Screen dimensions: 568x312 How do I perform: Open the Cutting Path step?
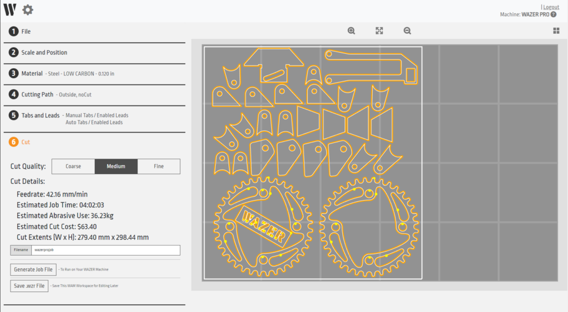point(37,94)
